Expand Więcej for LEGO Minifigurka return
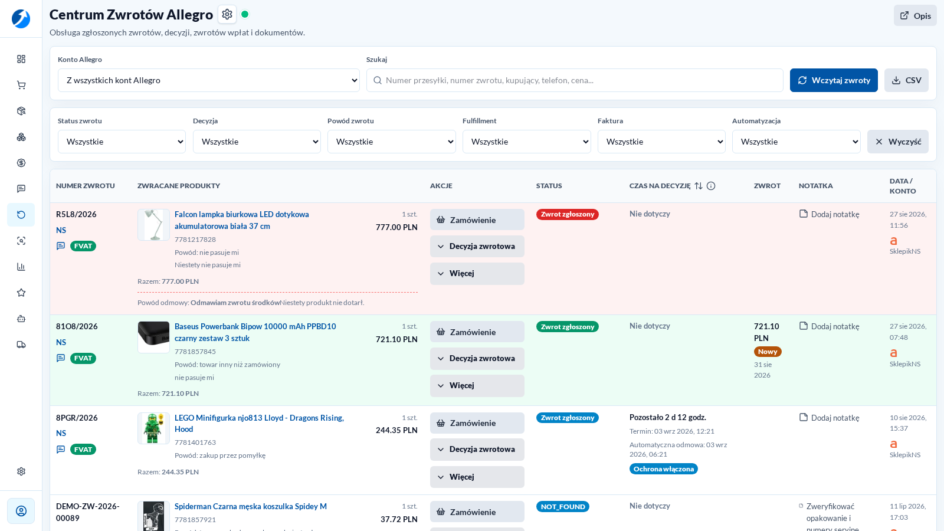This screenshot has width=944, height=531. 477,477
